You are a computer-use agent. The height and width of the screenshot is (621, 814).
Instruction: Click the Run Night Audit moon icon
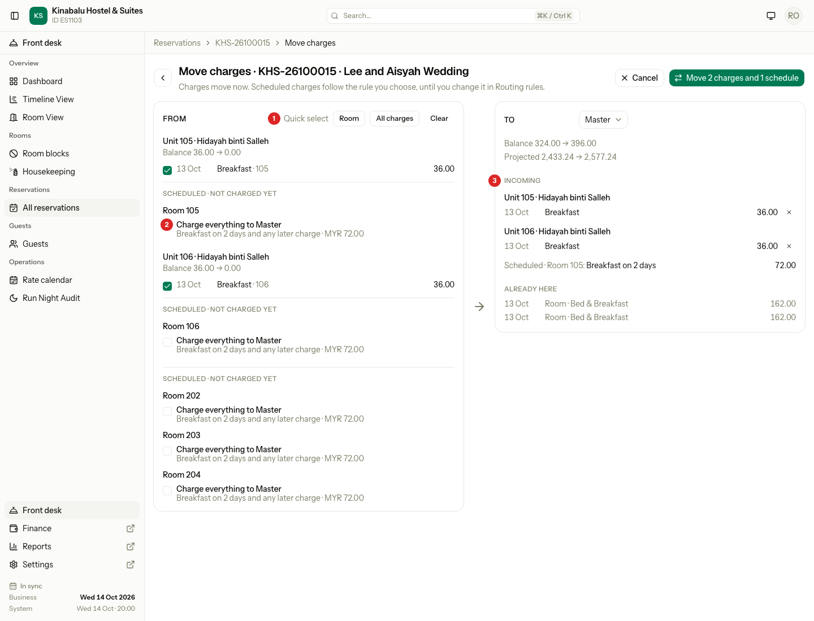click(14, 298)
